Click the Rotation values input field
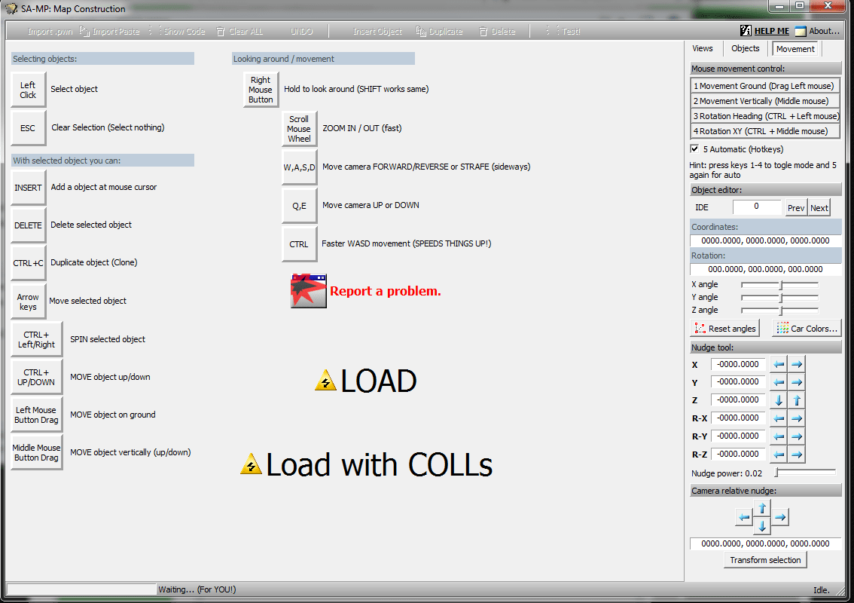854x603 pixels. pos(765,269)
